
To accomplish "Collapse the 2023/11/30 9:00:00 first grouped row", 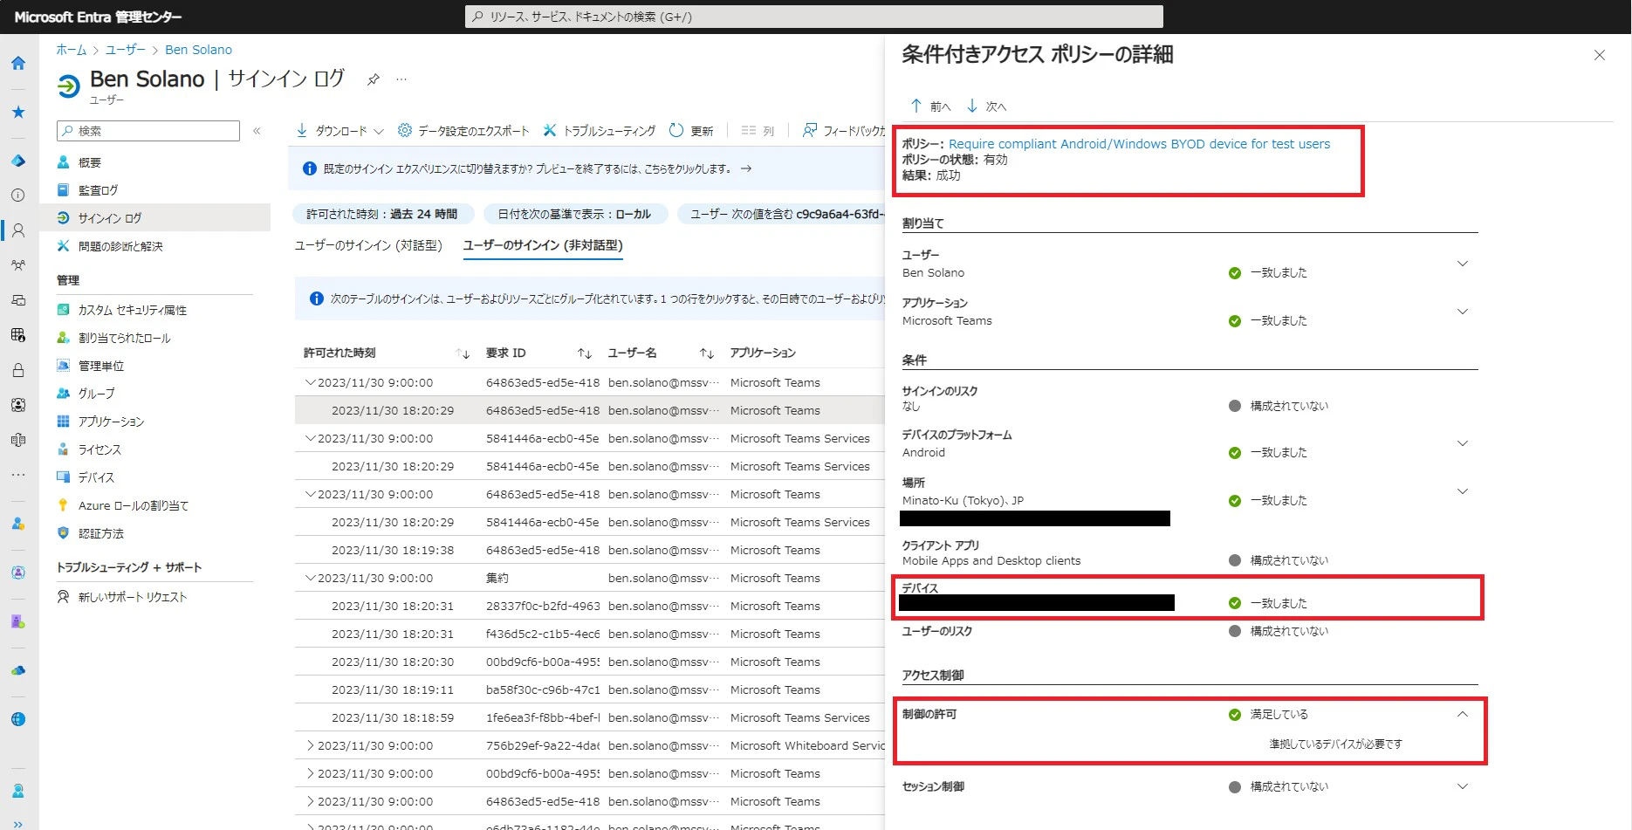I will [310, 382].
